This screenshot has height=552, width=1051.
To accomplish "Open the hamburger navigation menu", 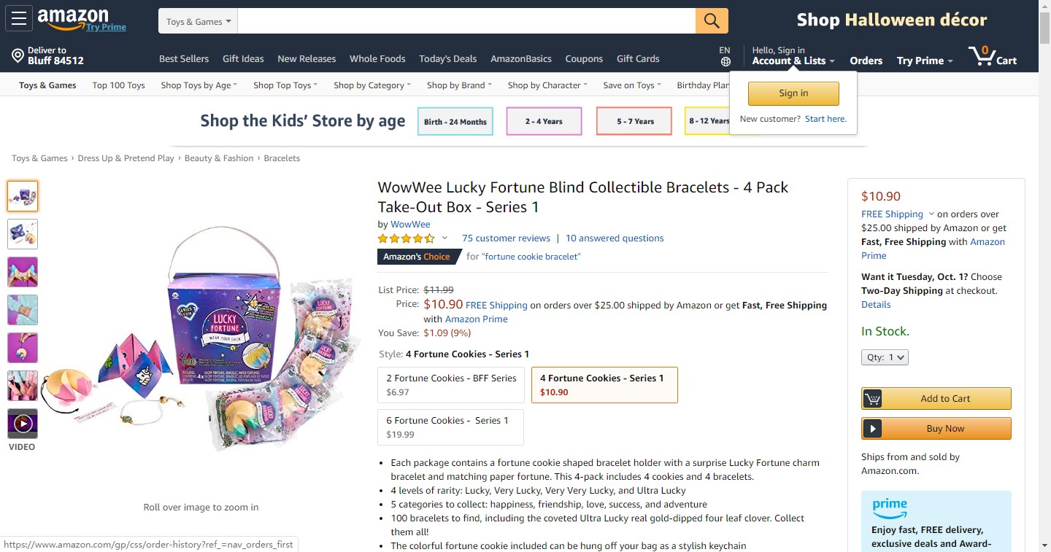I will [x=18, y=19].
